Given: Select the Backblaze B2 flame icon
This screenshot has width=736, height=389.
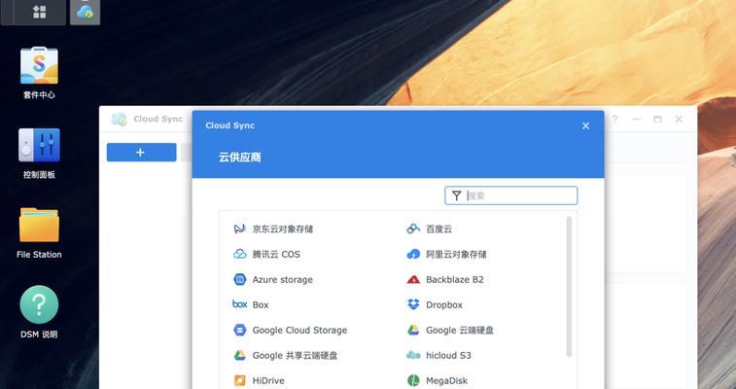Looking at the screenshot, I should 413,280.
